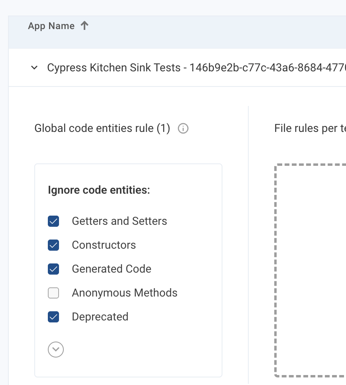
Task: Click the File rules per test stage heading
Action: coord(310,129)
